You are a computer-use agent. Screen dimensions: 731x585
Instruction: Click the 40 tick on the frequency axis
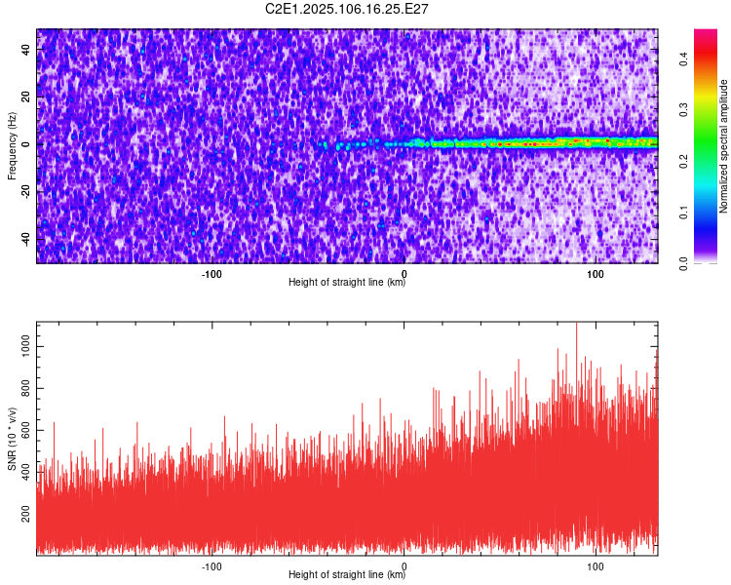[26, 50]
